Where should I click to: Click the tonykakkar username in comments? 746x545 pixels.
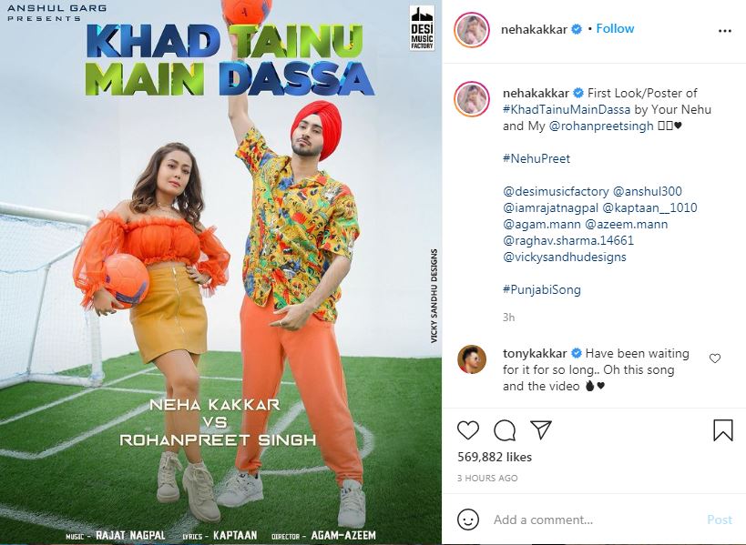pos(535,354)
